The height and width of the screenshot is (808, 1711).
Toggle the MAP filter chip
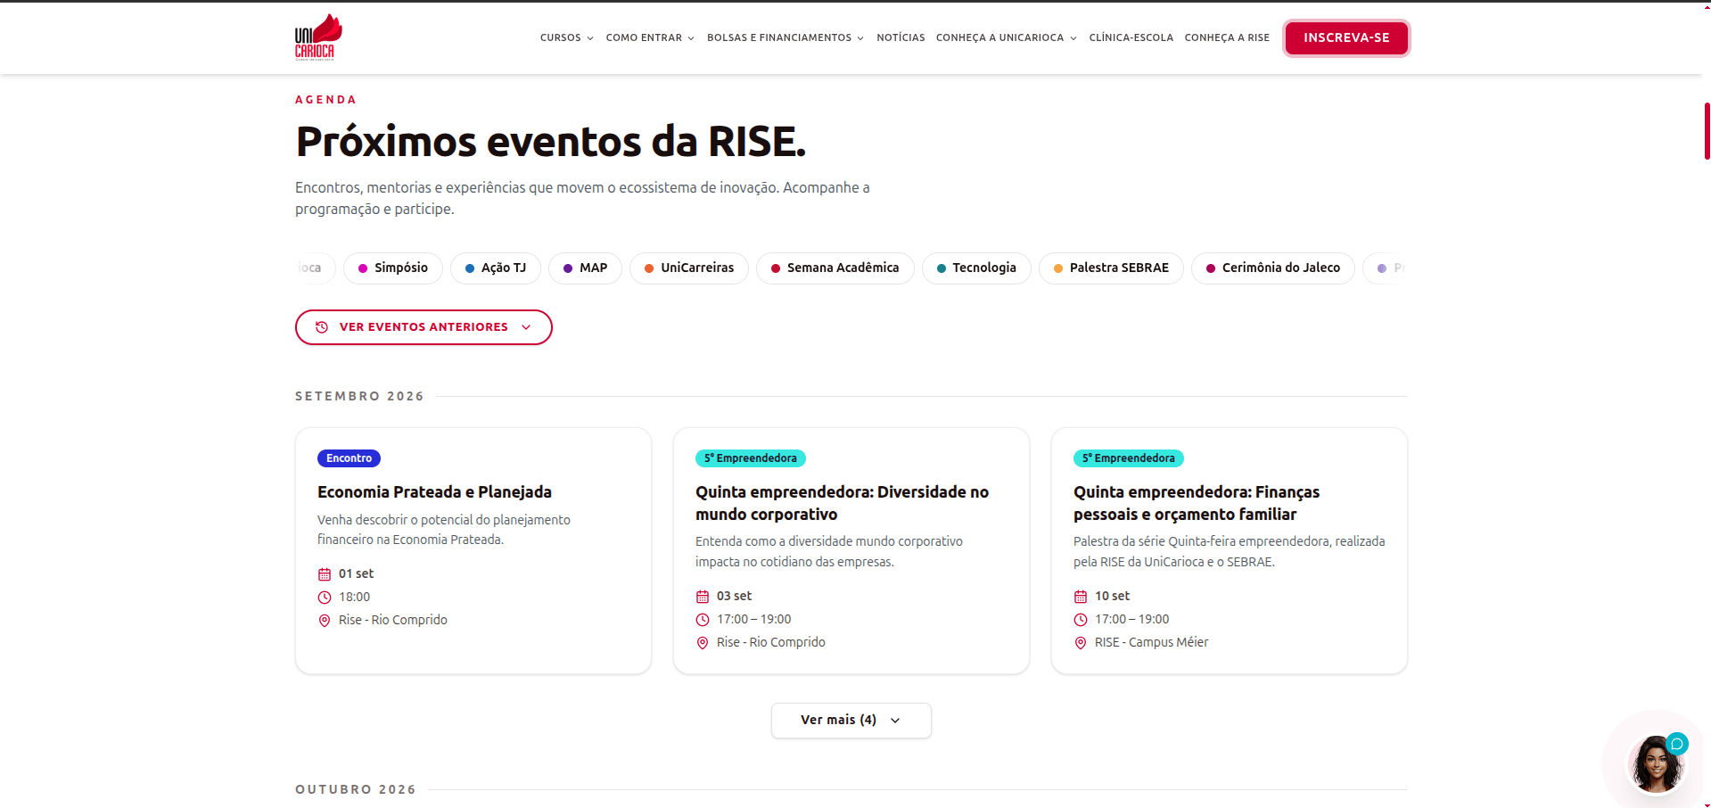pos(585,268)
